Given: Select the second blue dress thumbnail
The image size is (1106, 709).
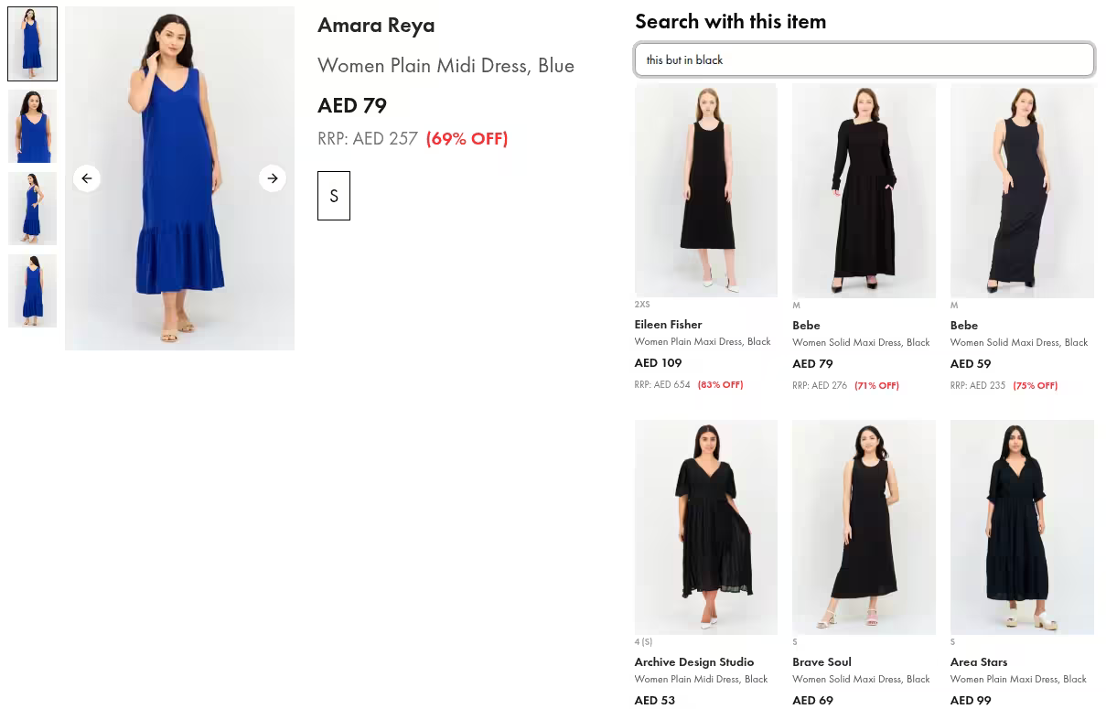Looking at the screenshot, I should click(x=32, y=125).
